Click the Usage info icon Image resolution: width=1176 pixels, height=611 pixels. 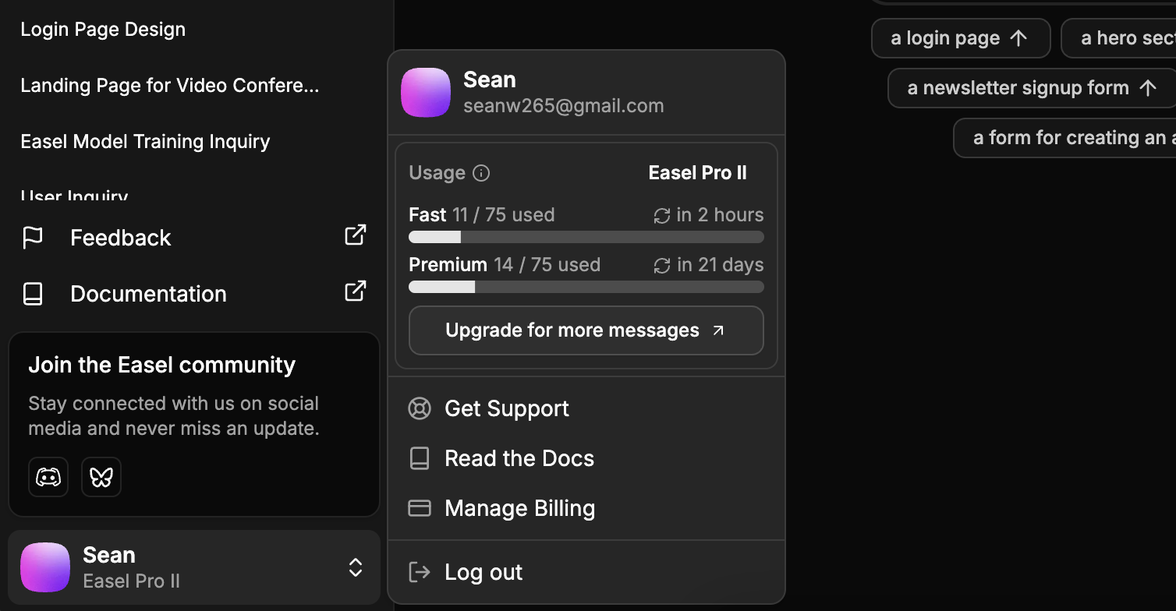click(x=481, y=173)
